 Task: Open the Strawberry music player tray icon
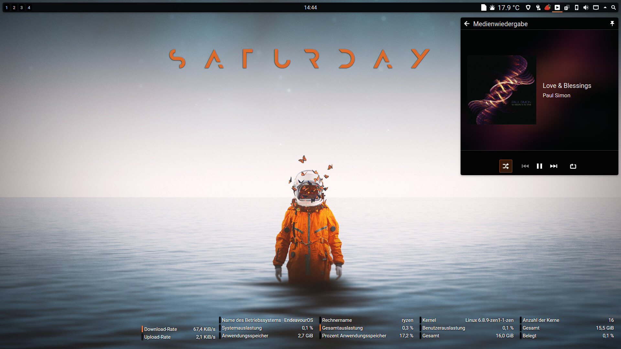pos(547,7)
